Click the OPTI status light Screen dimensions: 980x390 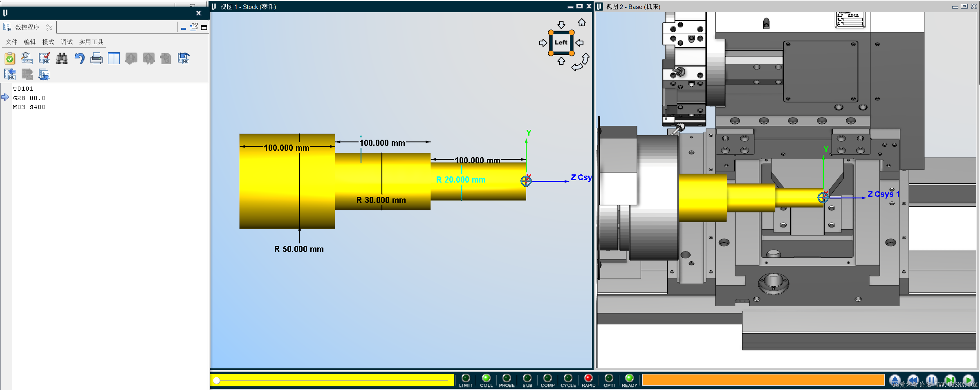609,378
